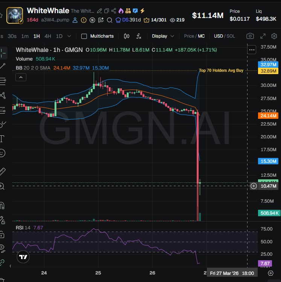
Task: Click the magnifier search icon in header
Action: click(109, 20)
